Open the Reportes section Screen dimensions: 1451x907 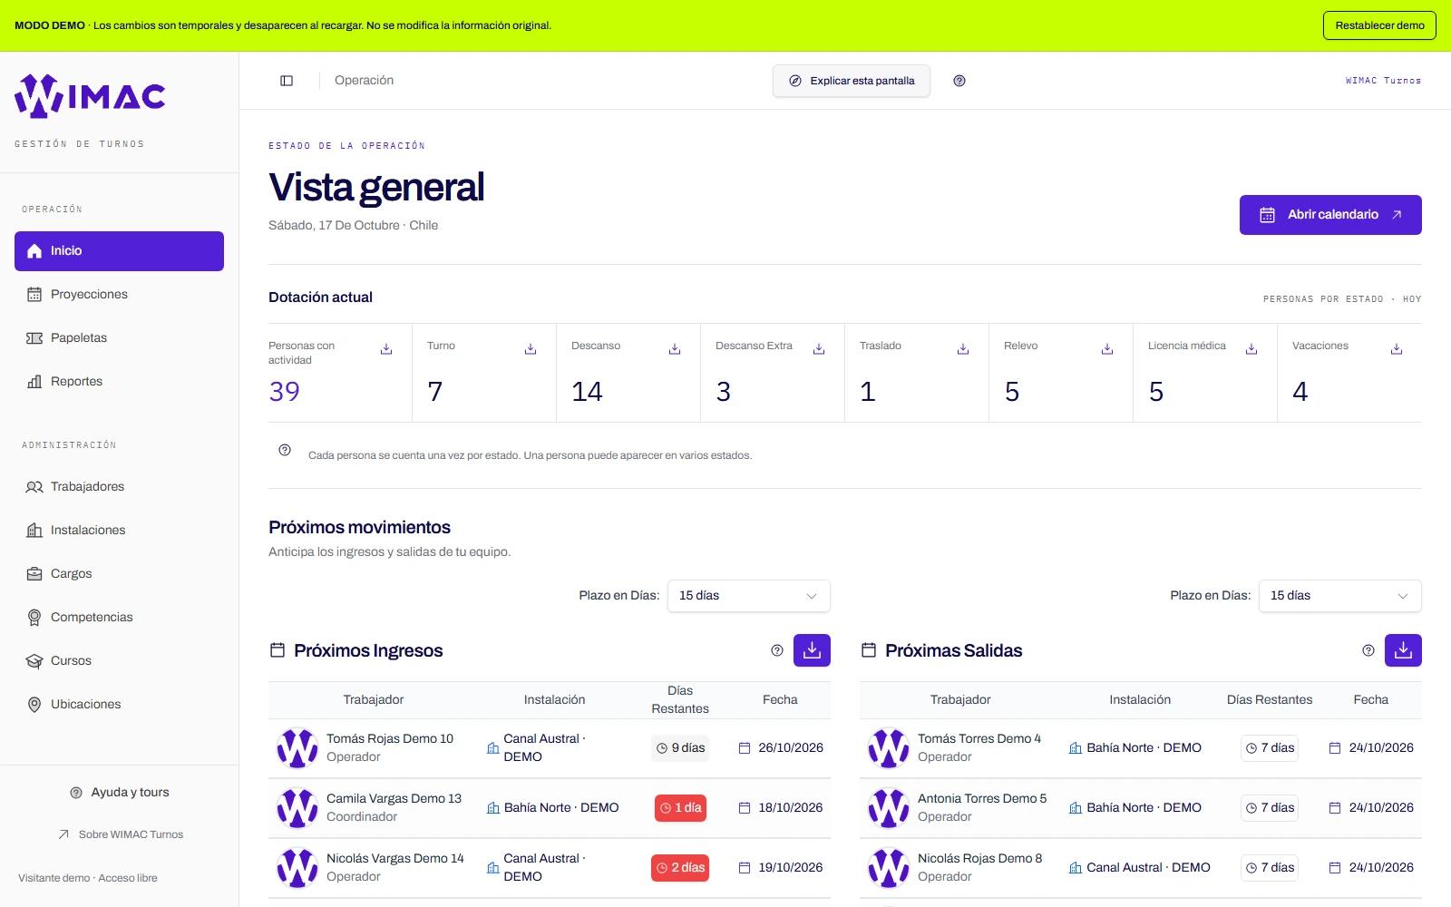(119, 382)
